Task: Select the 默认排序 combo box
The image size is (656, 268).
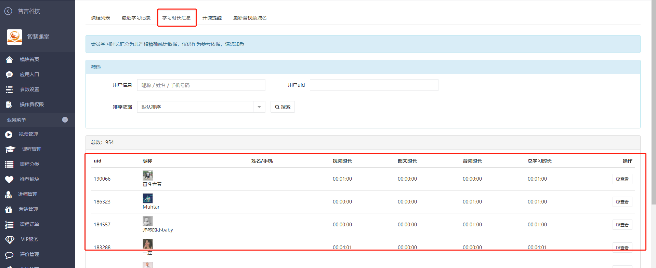Action: 201,107
